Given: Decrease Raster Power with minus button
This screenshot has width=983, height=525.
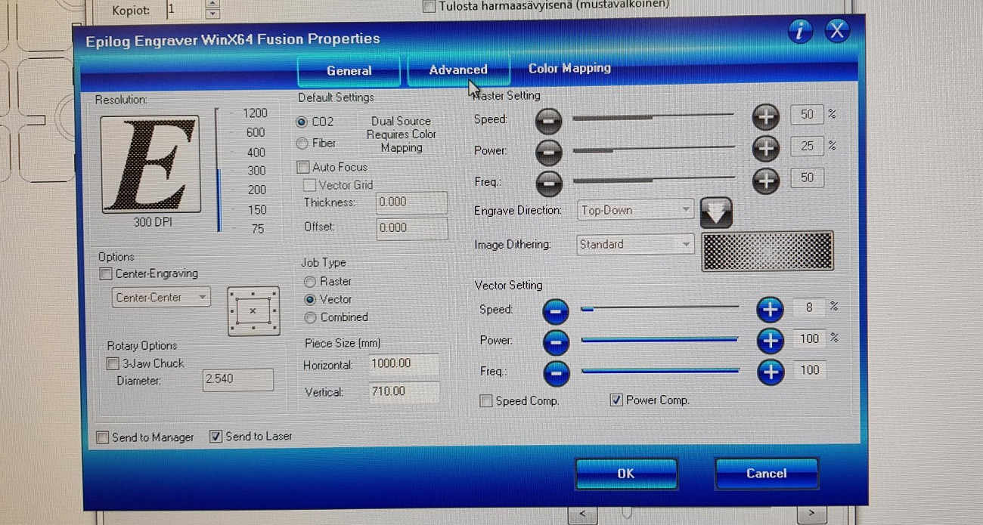Looking at the screenshot, I should [549, 151].
